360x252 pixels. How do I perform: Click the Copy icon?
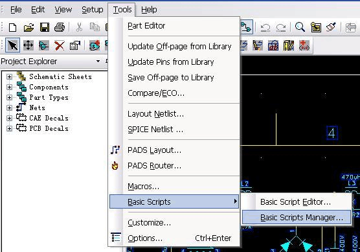95,27
